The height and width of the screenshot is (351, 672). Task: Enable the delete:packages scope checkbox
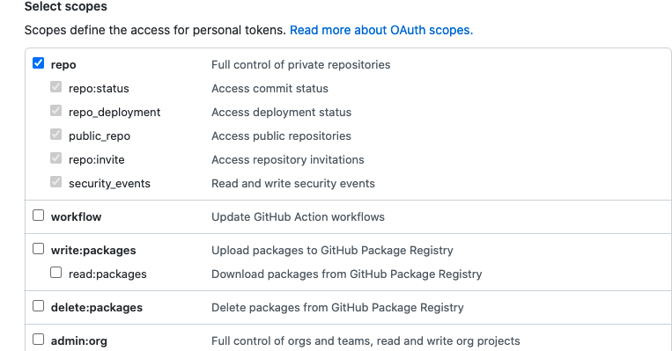click(38, 306)
